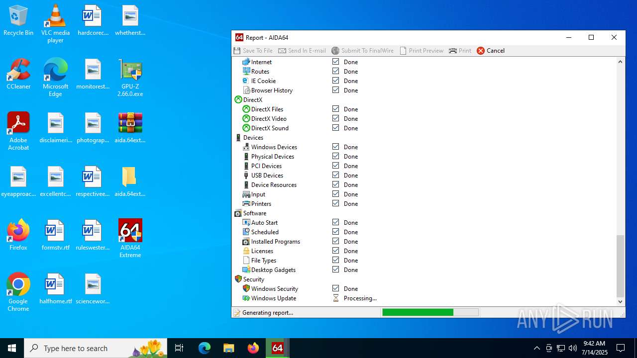Viewport: 637px width, 358px height.
Task: Click the Device Resources icon
Action: pos(246,185)
